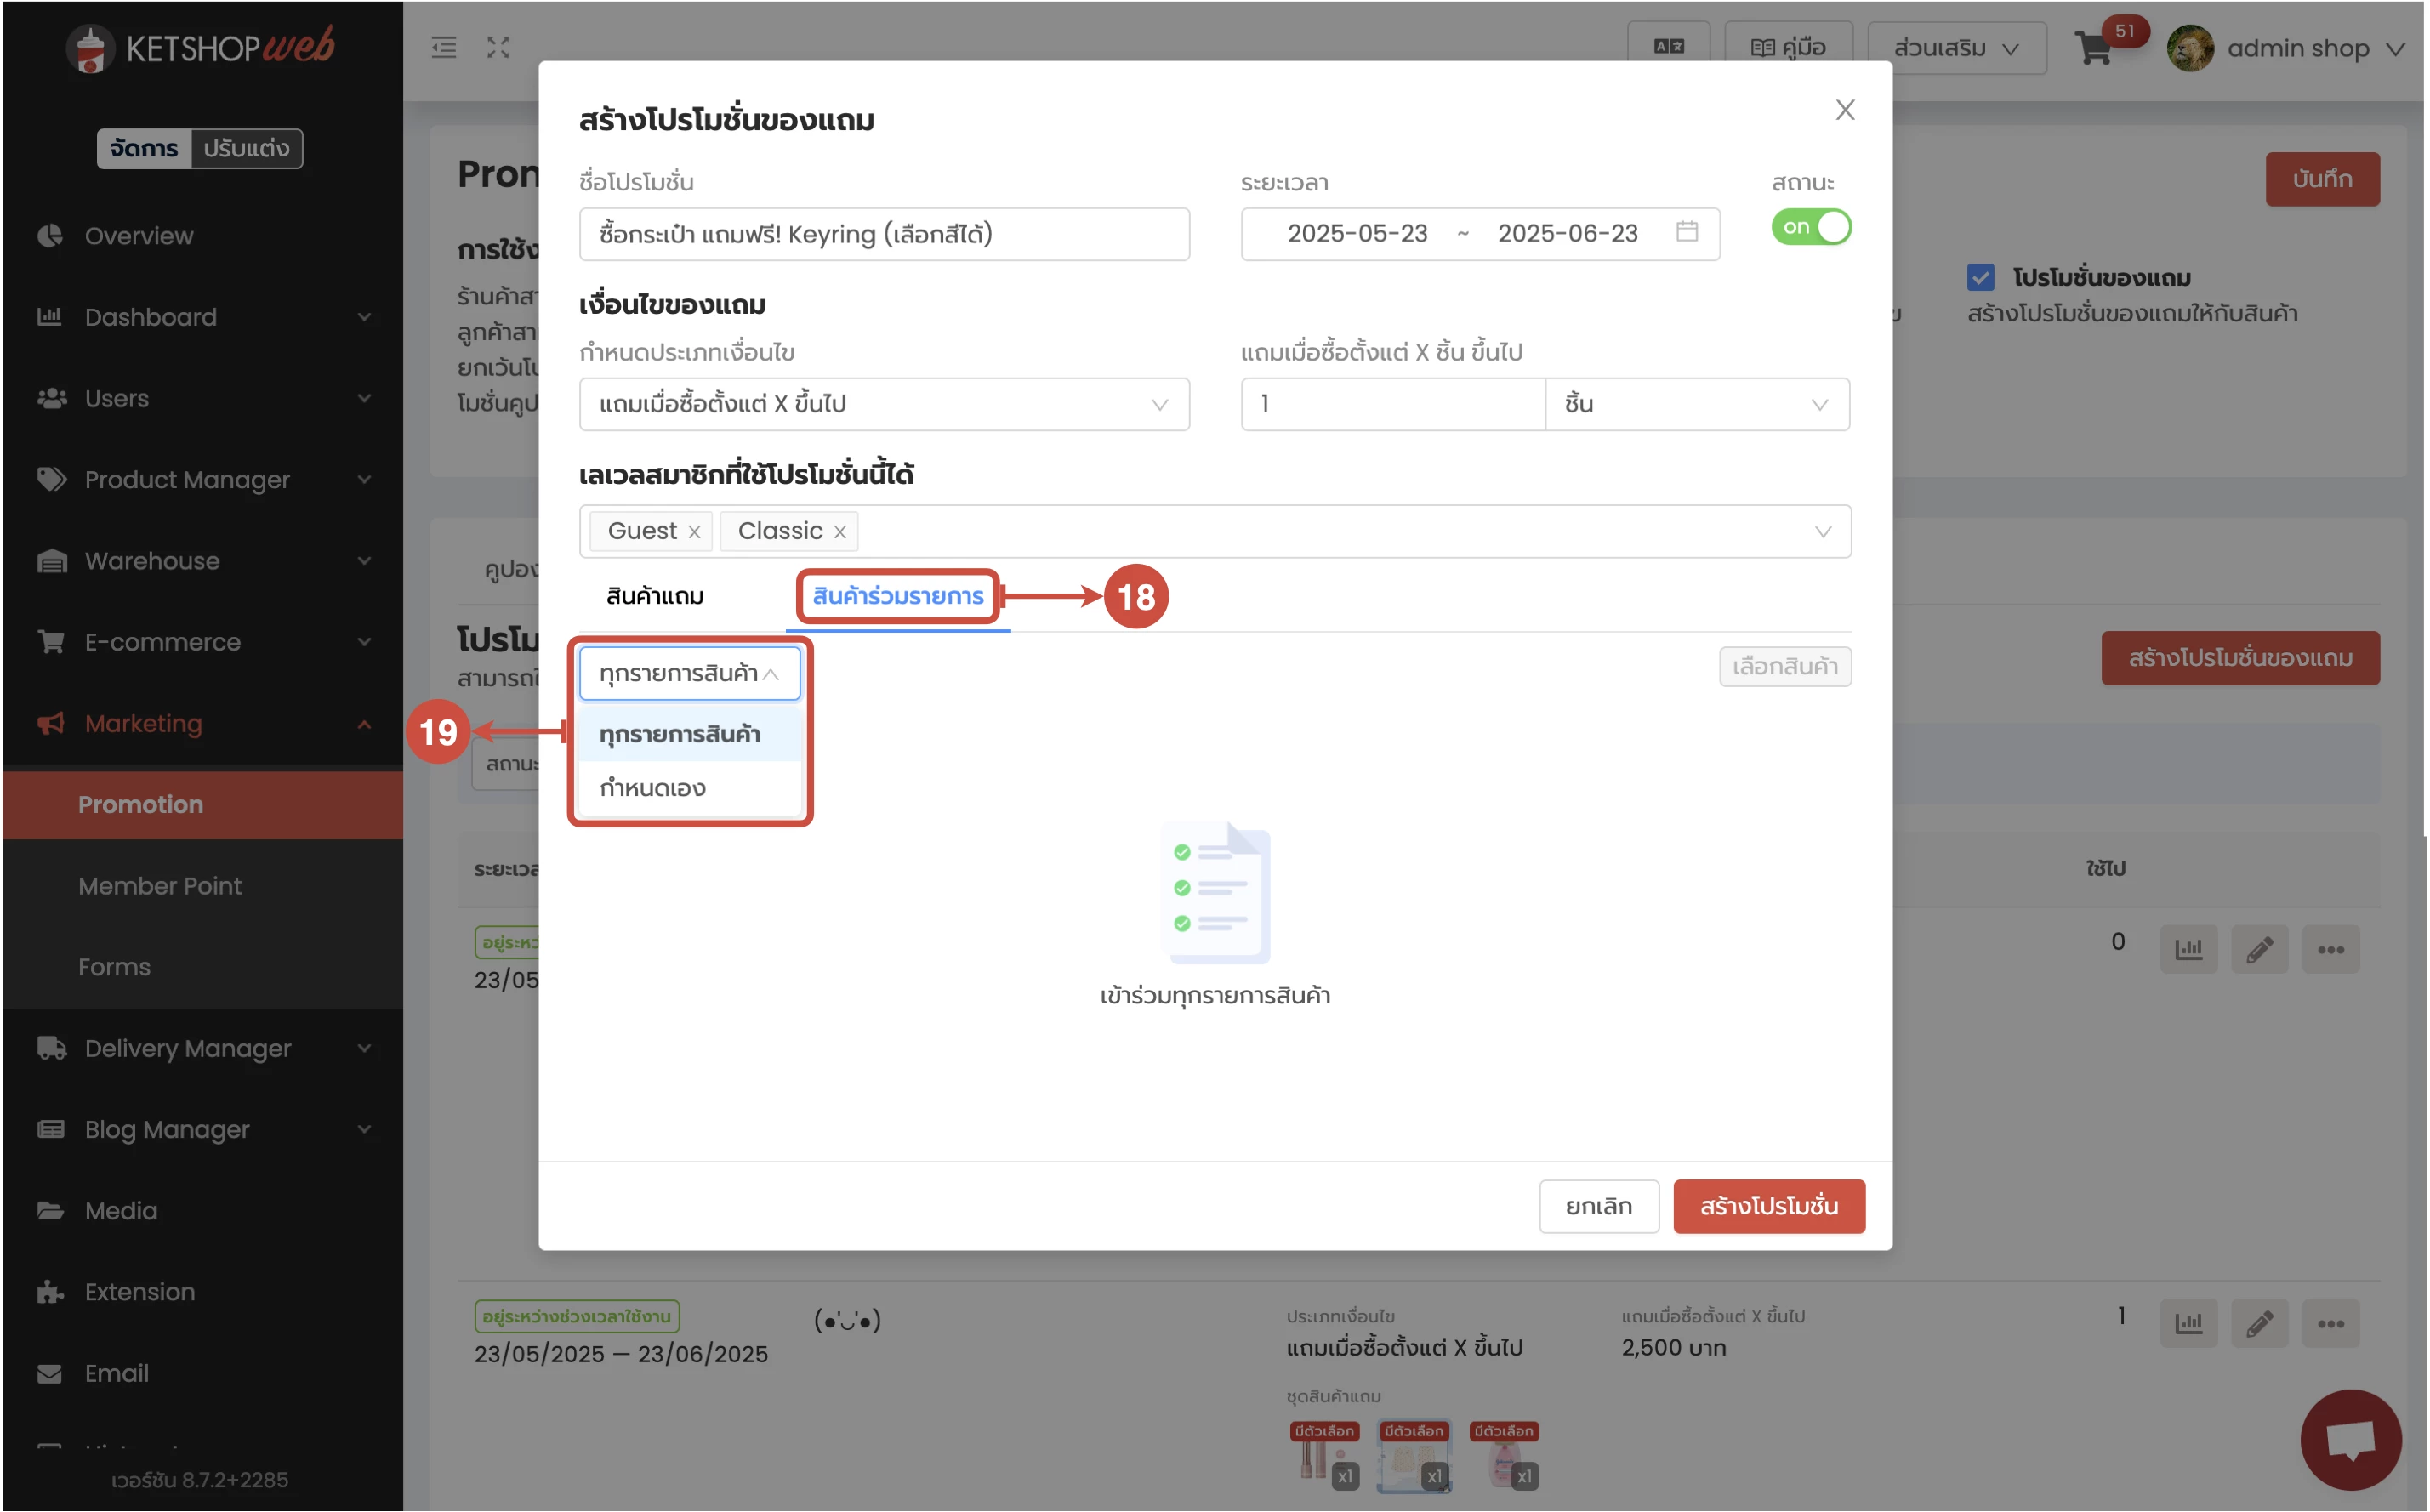Open promotion statistics via chart icon
Screen dimensions: 2430x1512
click(x=2189, y=948)
